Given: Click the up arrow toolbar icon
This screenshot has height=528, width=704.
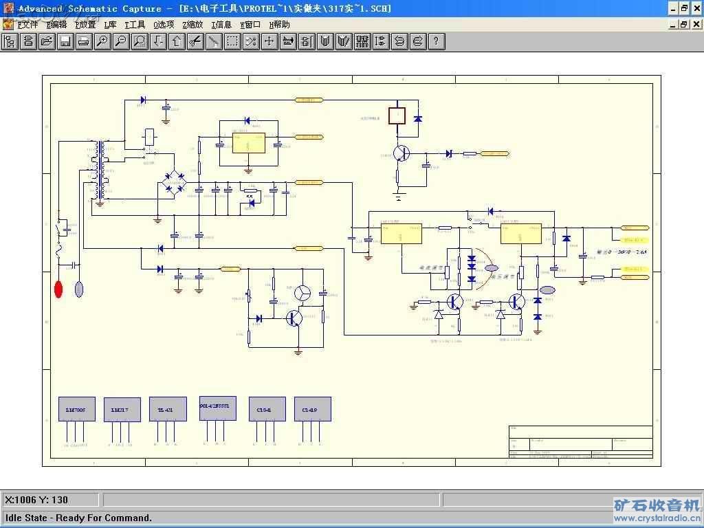Looking at the screenshot, I should click(x=177, y=41).
